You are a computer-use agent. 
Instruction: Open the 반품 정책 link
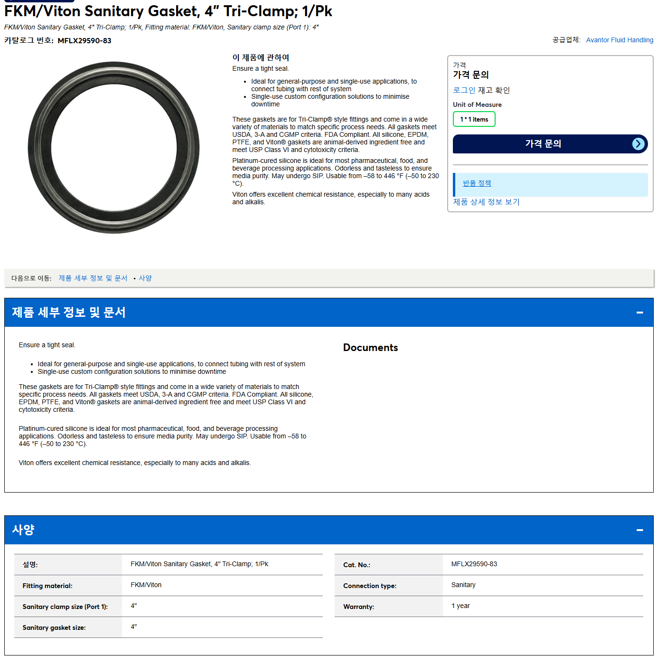coord(477,183)
